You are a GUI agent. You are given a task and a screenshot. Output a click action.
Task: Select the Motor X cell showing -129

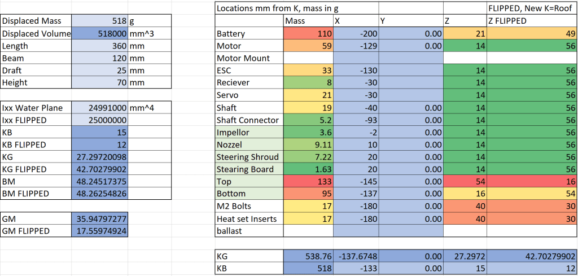tap(356, 46)
